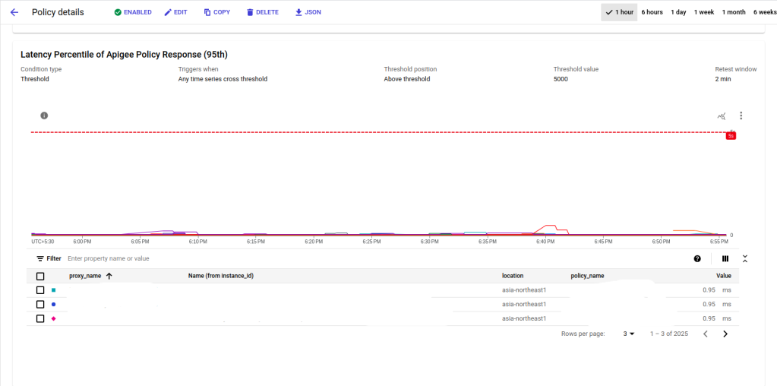Open the legend help question-mark icon
777x386 pixels.
698,258
